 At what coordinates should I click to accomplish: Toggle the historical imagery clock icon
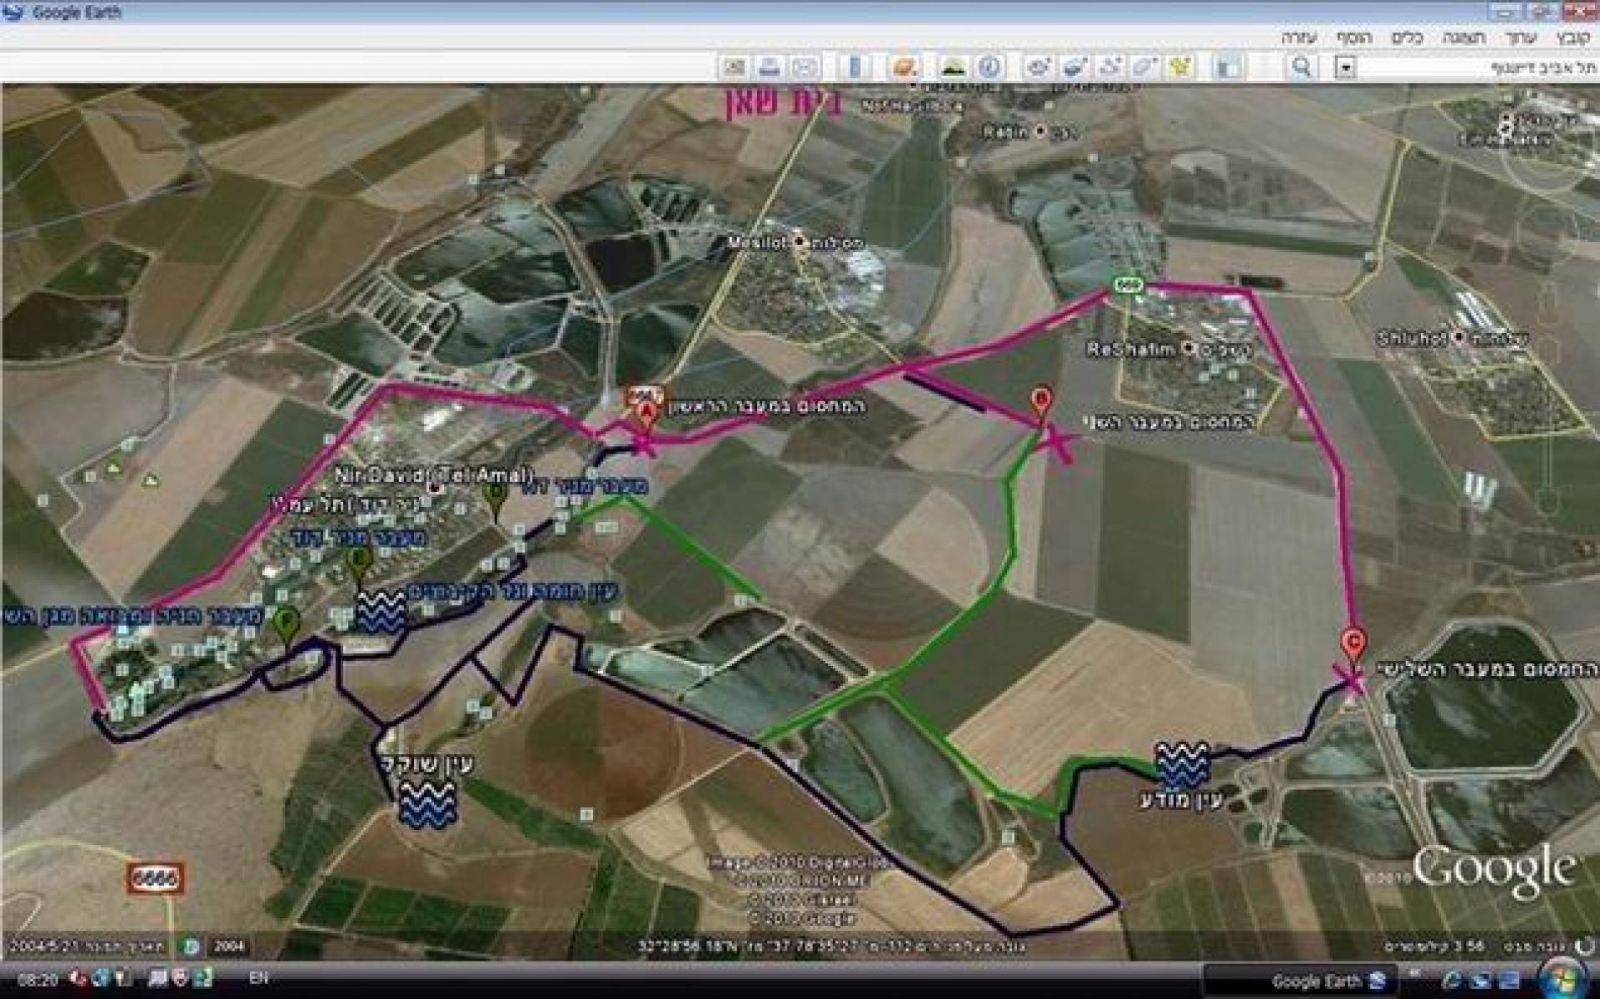(x=989, y=67)
